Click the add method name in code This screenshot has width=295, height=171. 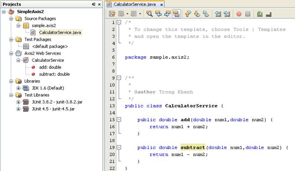[186, 120]
